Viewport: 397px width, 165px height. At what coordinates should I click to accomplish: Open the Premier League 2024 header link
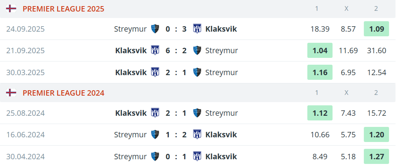point(63,93)
